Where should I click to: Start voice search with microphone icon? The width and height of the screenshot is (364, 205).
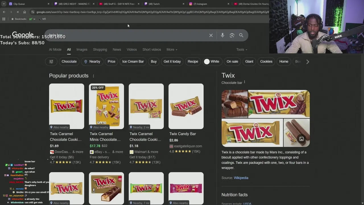222,35
